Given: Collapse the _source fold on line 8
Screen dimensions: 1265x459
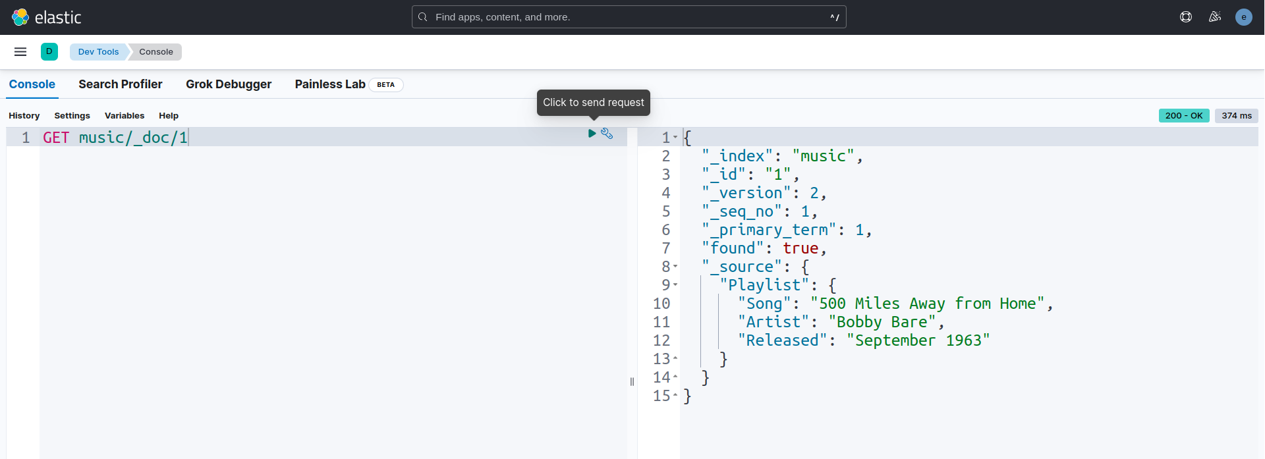Looking at the screenshot, I should click(x=675, y=266).
